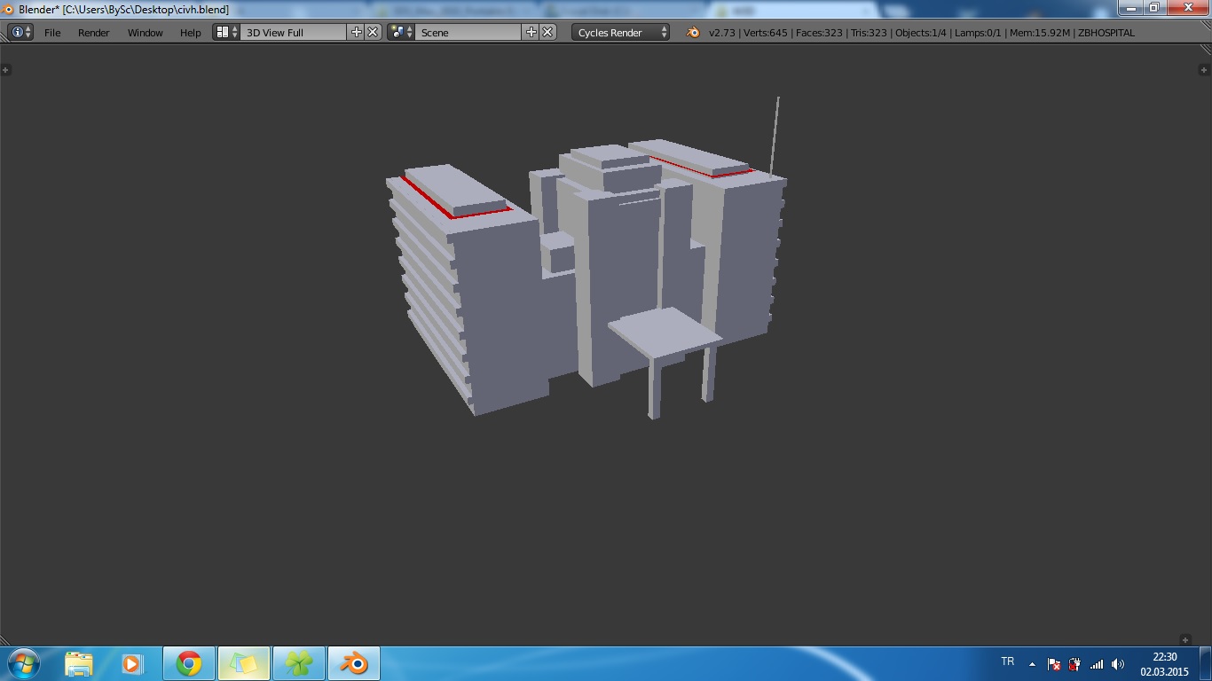Image resolution: width=1212 pixels, height=681 pixels.
Task: Click the power/battery tray icon
Action: click(1075, 663)
